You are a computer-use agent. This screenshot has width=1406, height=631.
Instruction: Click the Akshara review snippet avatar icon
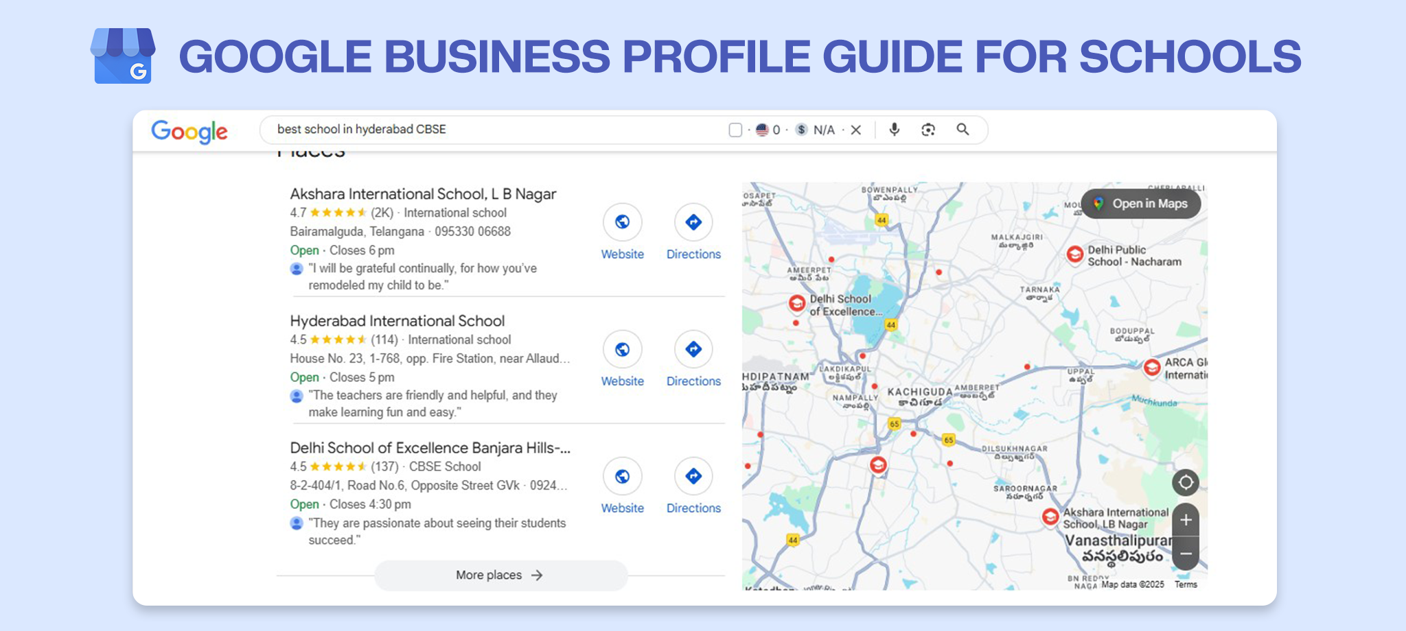click(297, 268)
